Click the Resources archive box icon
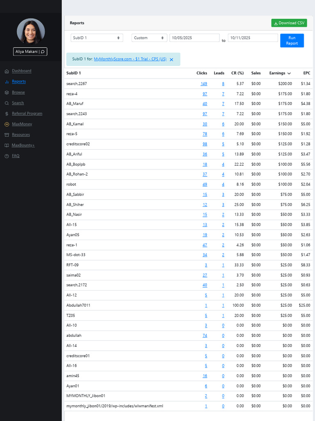Viewport: 315px width, 421px height. click(x=7, y=135)
